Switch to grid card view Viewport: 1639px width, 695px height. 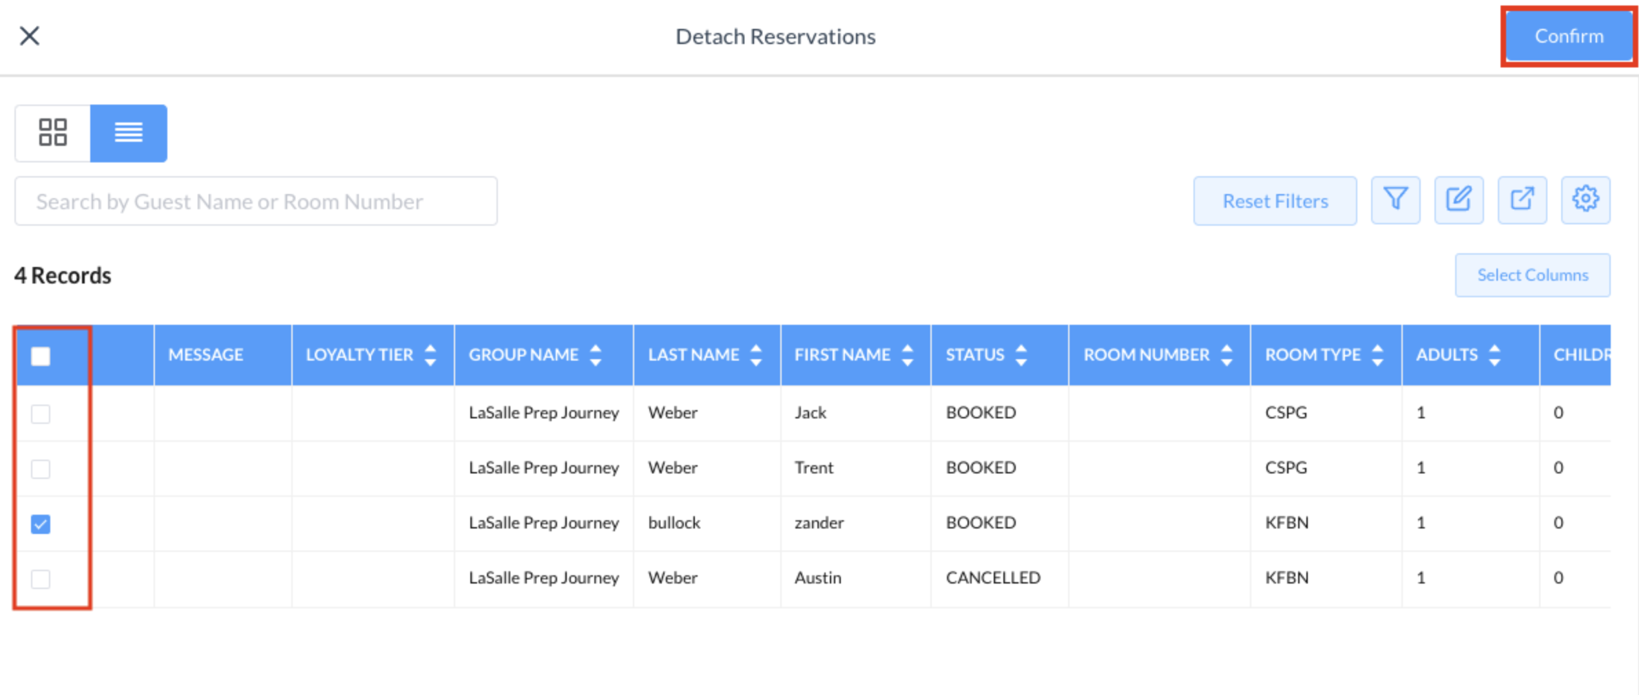[x=52, y=133]
